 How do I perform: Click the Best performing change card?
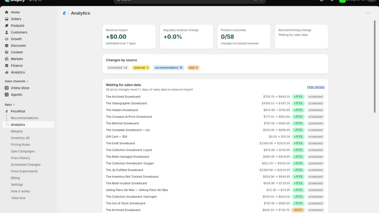click(301, 37)
